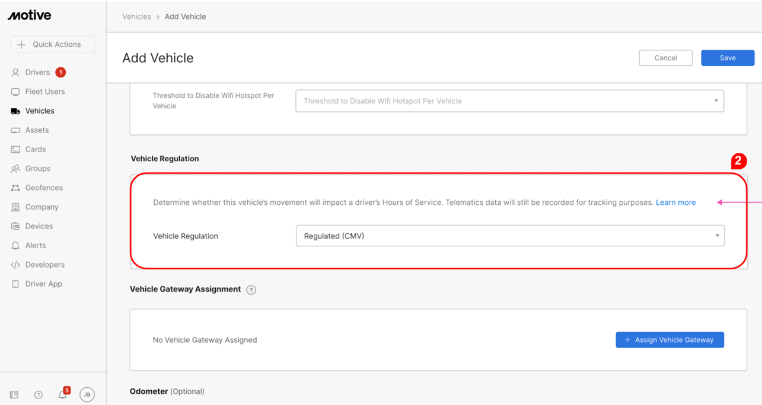The width and height of the screenshot is (762, 405).
Task: Click the Drivers person icon
Action: (15, 72)
